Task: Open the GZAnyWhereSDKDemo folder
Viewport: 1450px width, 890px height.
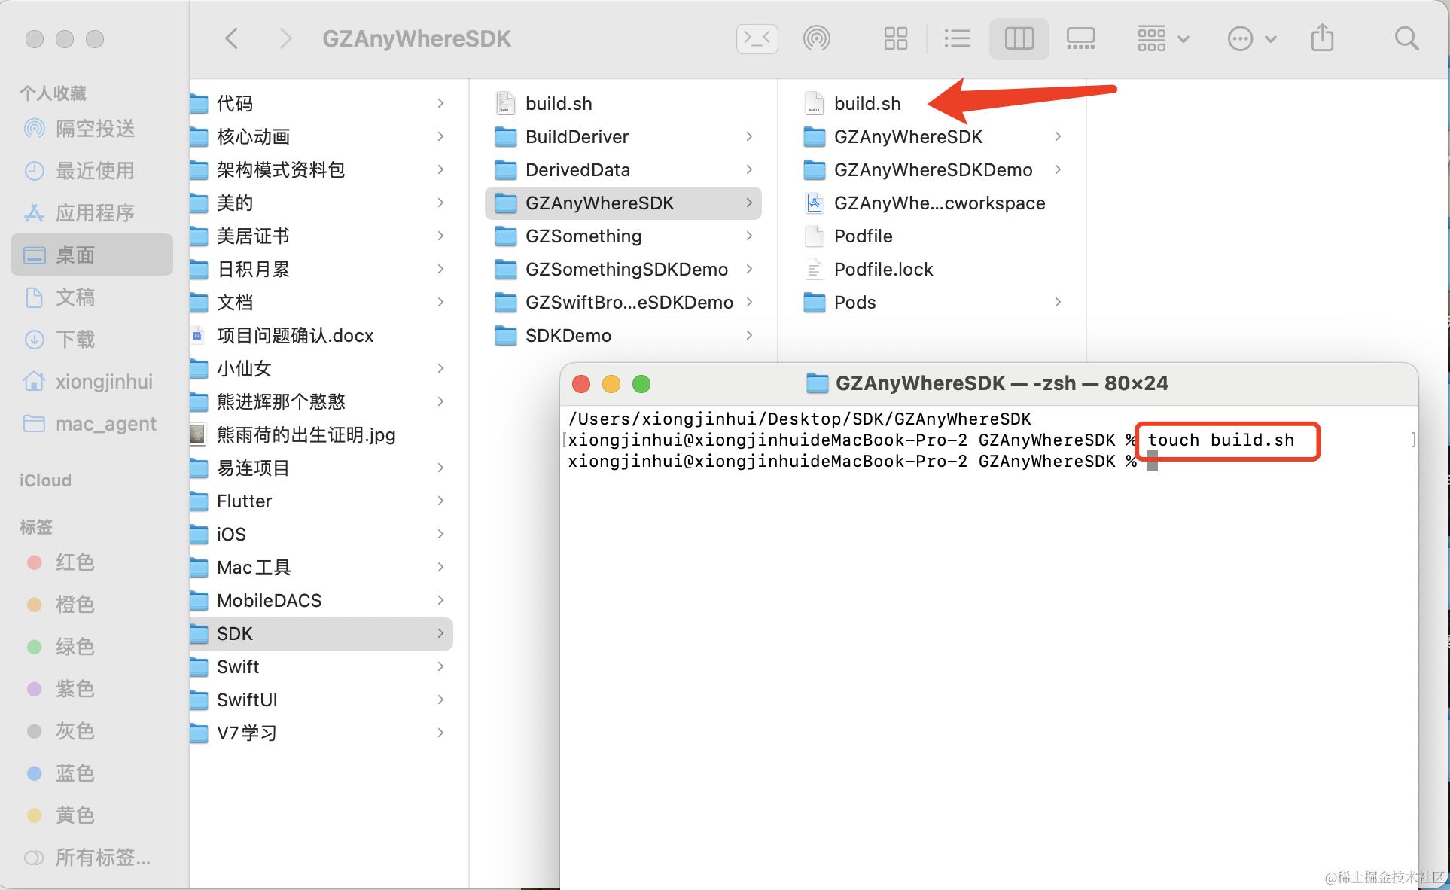Action: click(x=932, y=170)
